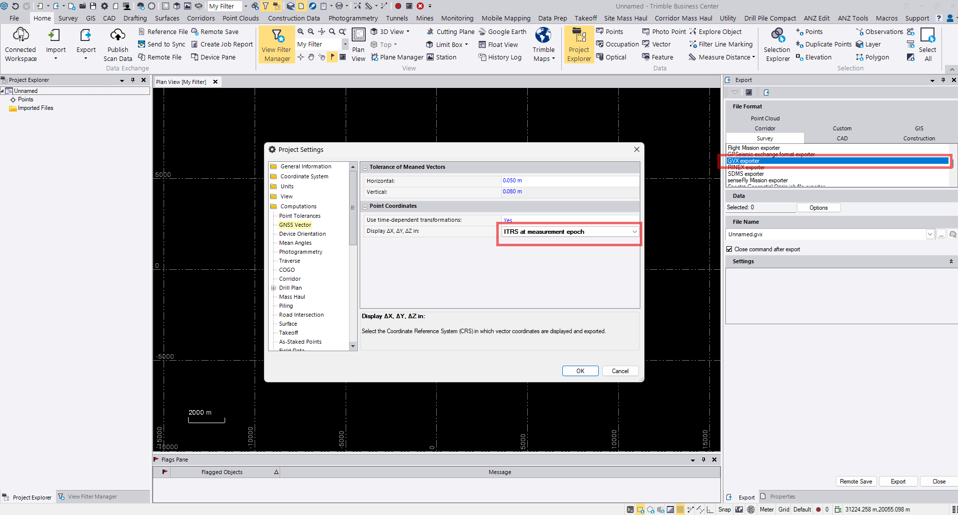The height and width of the screenshot is (515, 958).
Task: Show the Photo Point data
Action: [664, 31]
